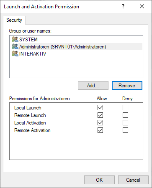
Task: Click the Remote Launch permission label
Action: pyautogui.click(x=30, y=115)
